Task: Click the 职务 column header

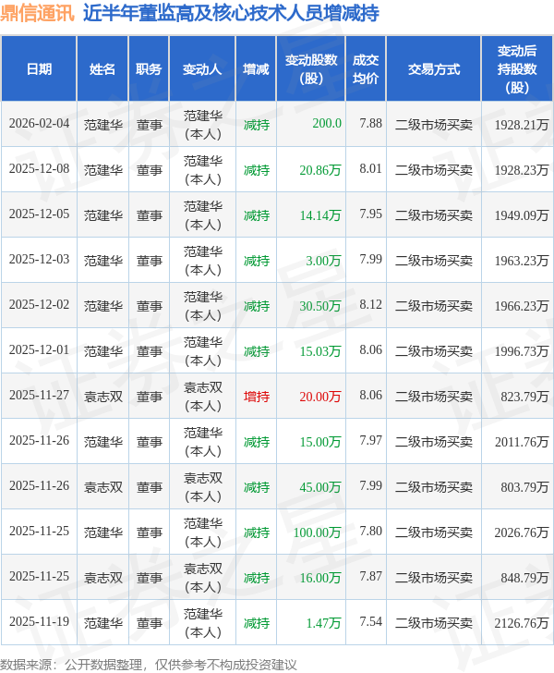Action: click(x=149, y=69)
